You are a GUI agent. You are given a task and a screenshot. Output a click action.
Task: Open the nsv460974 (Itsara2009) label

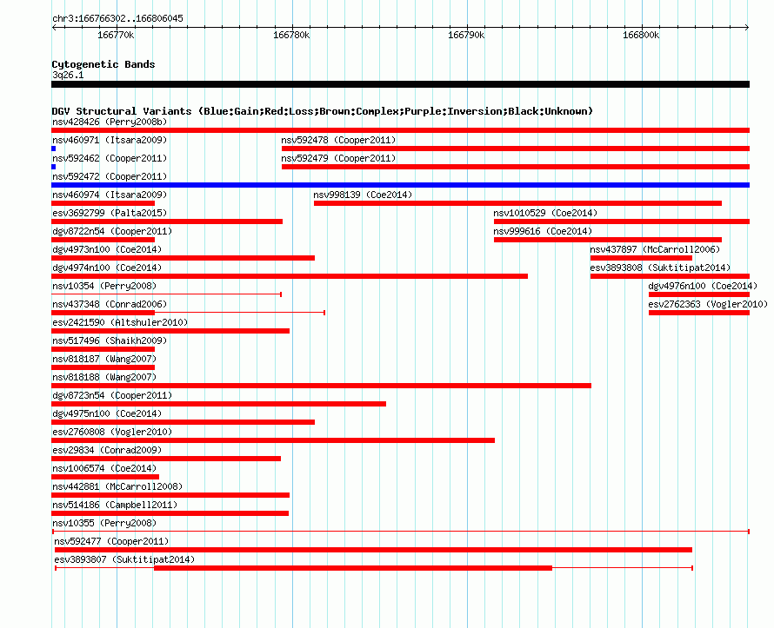(x=110, y=195)
